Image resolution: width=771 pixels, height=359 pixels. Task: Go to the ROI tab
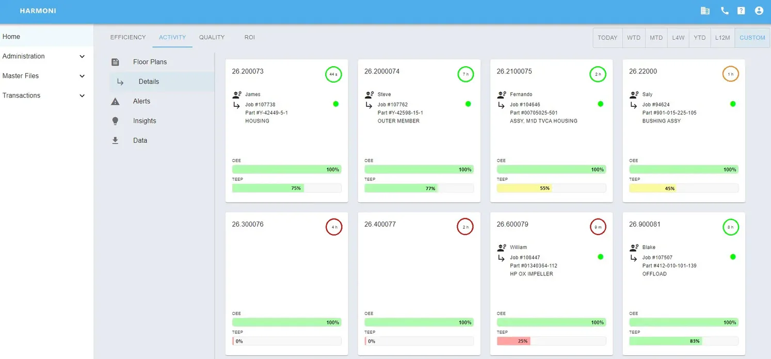pyautogui.click(x=250, y=37)
